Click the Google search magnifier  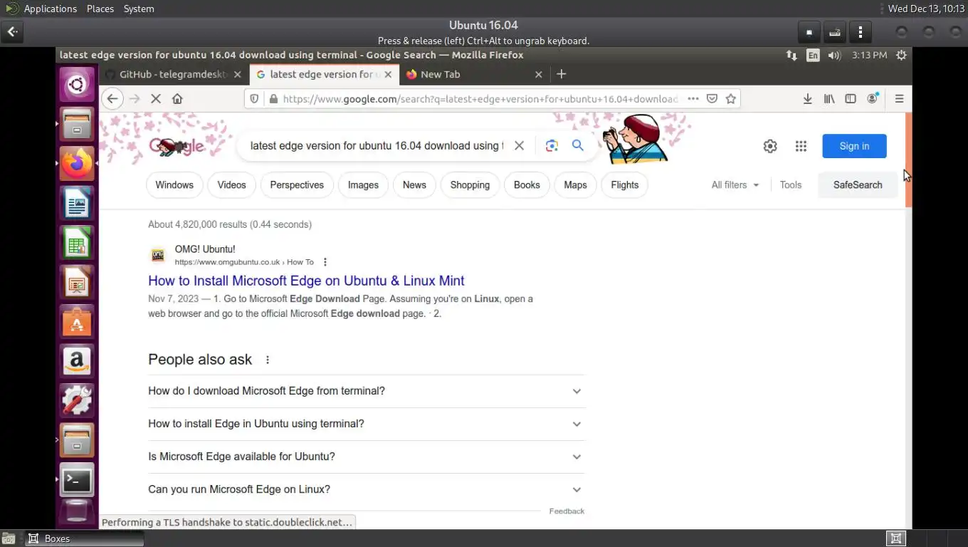[x=578, y=145]
